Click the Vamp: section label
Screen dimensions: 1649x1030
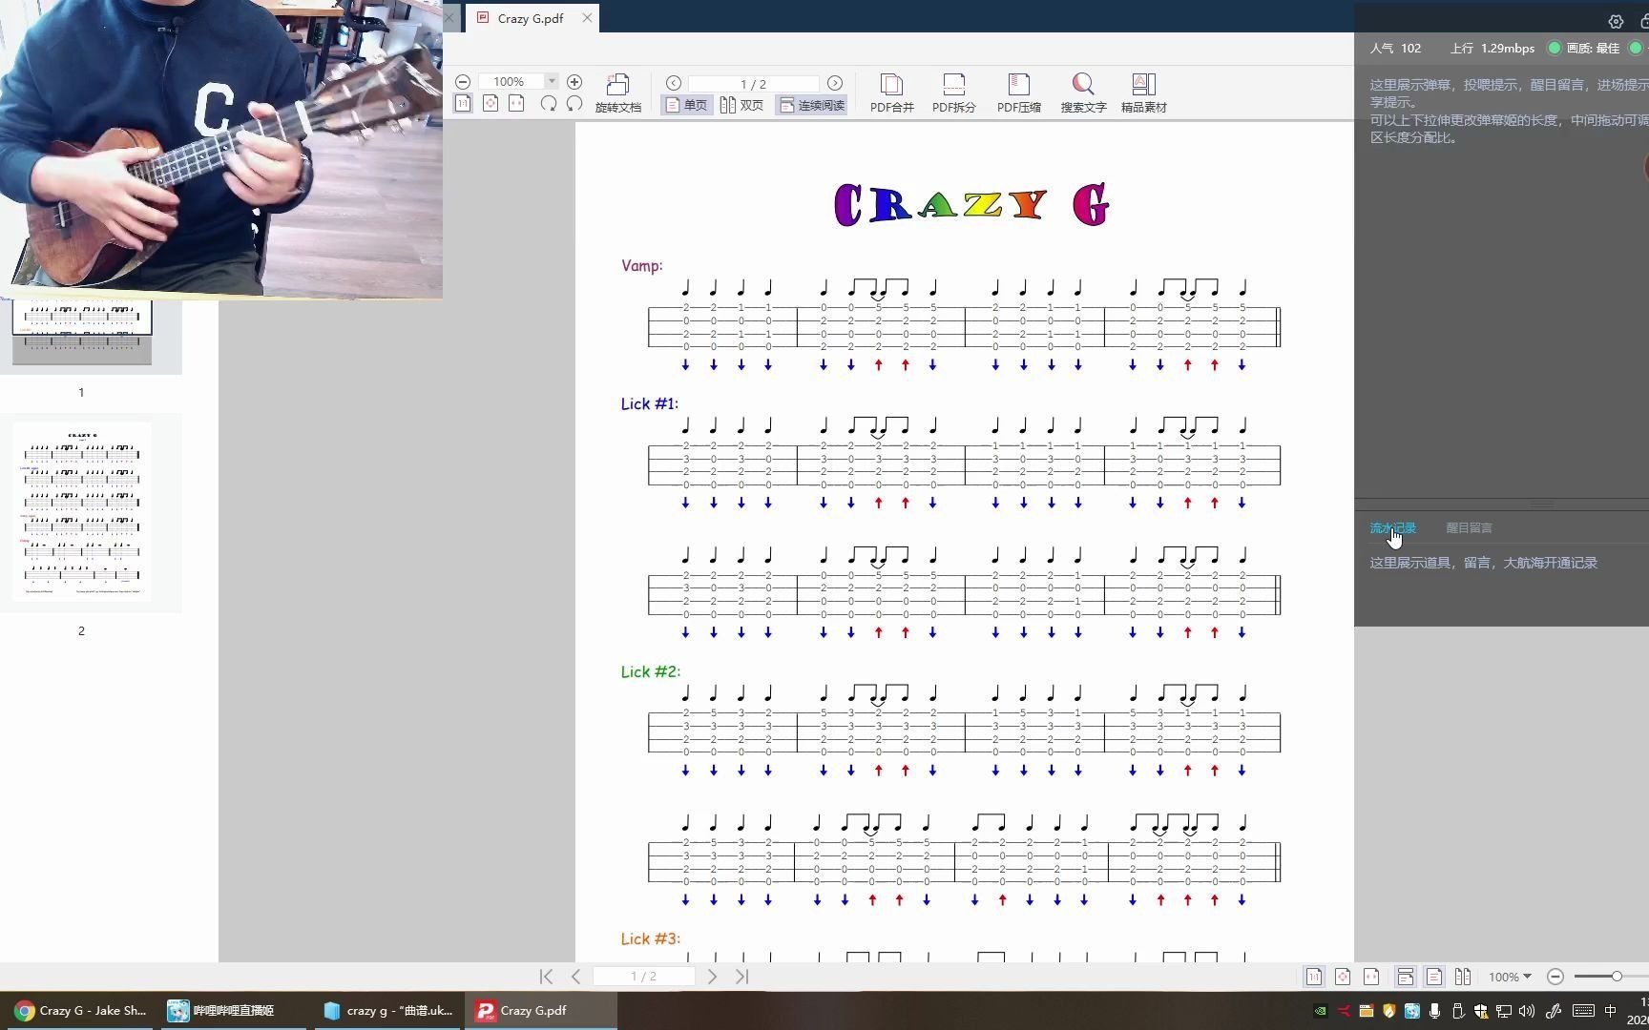click(641, 265)
